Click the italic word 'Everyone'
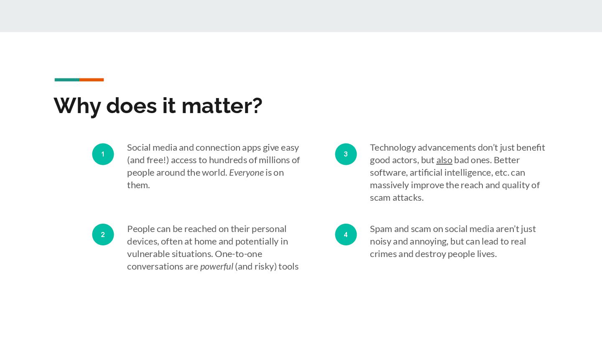Screen dimensions: 602x338 point(246,173)
